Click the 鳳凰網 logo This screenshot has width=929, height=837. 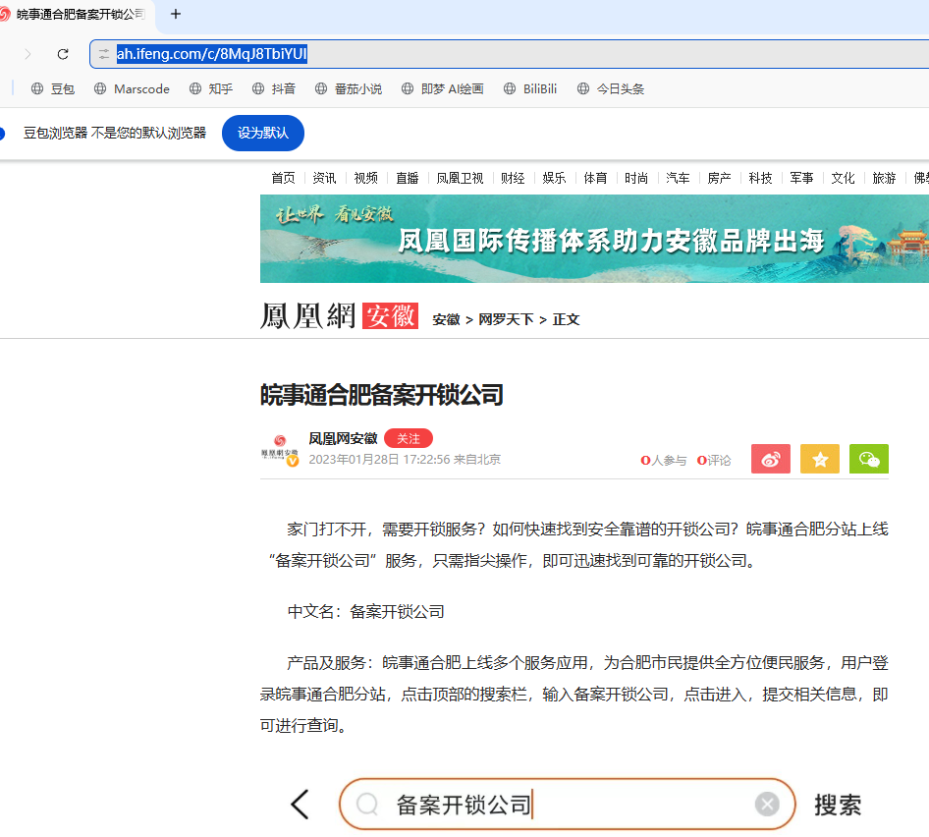coord(308,315)
